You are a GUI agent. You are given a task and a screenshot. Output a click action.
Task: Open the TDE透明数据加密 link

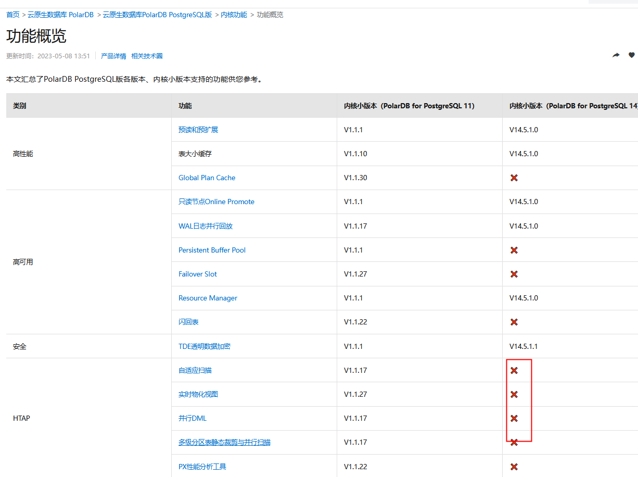pos(205,346)
